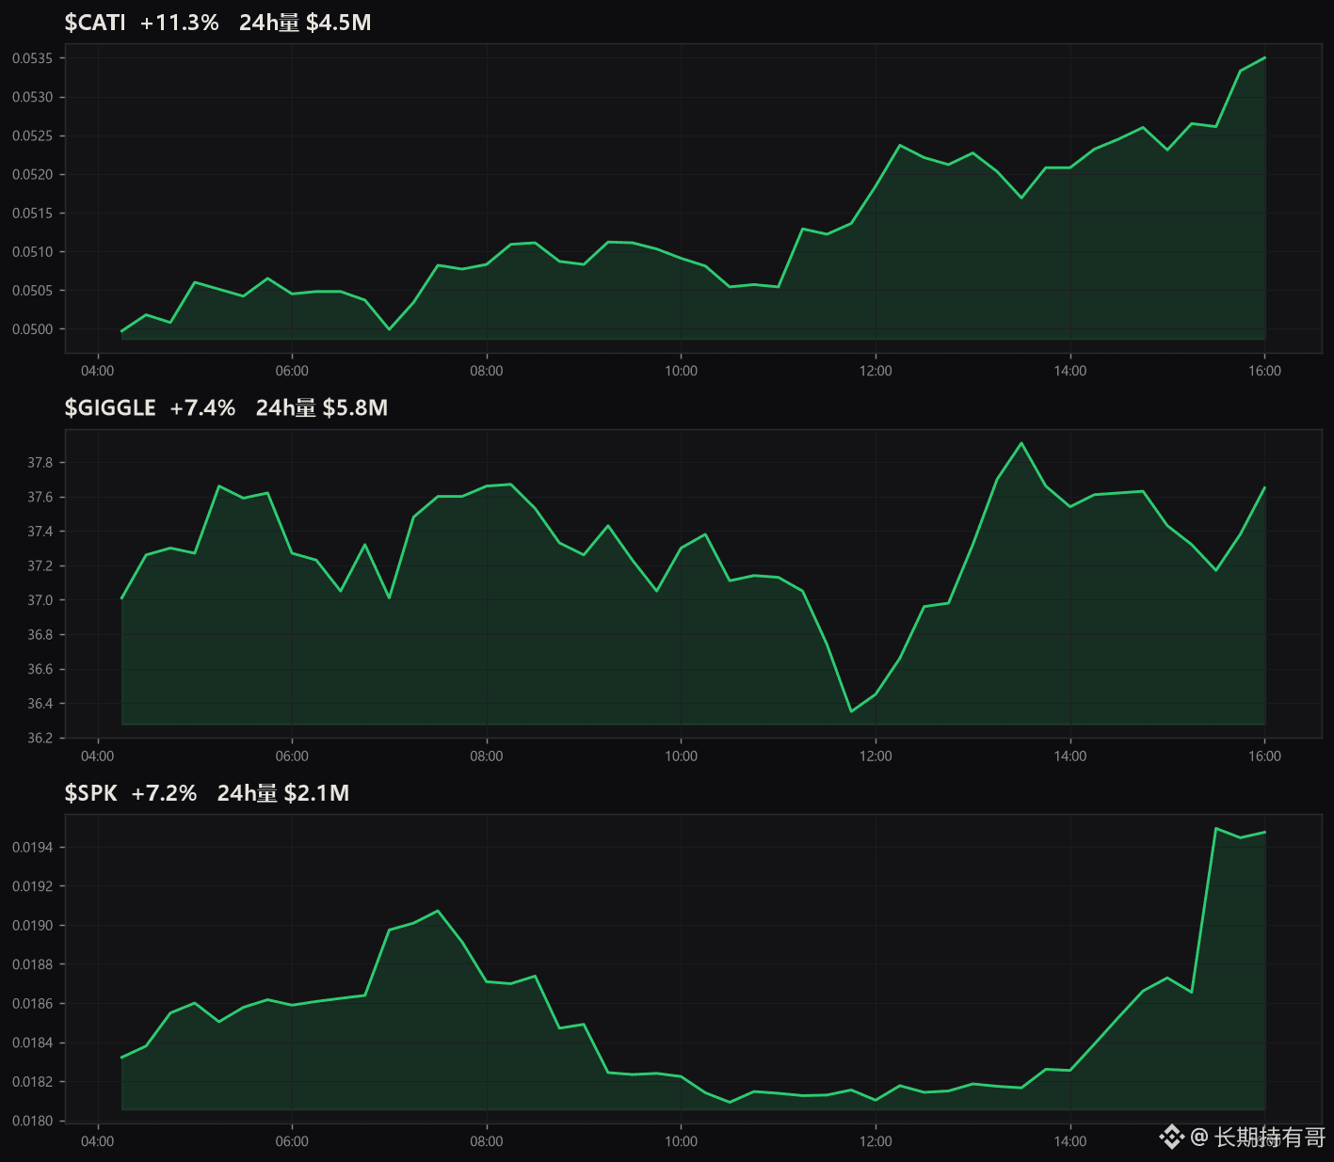Click the 08:00 label under the $SPK chart
Screen dimensions: 1334x1162
(487, 1141)
